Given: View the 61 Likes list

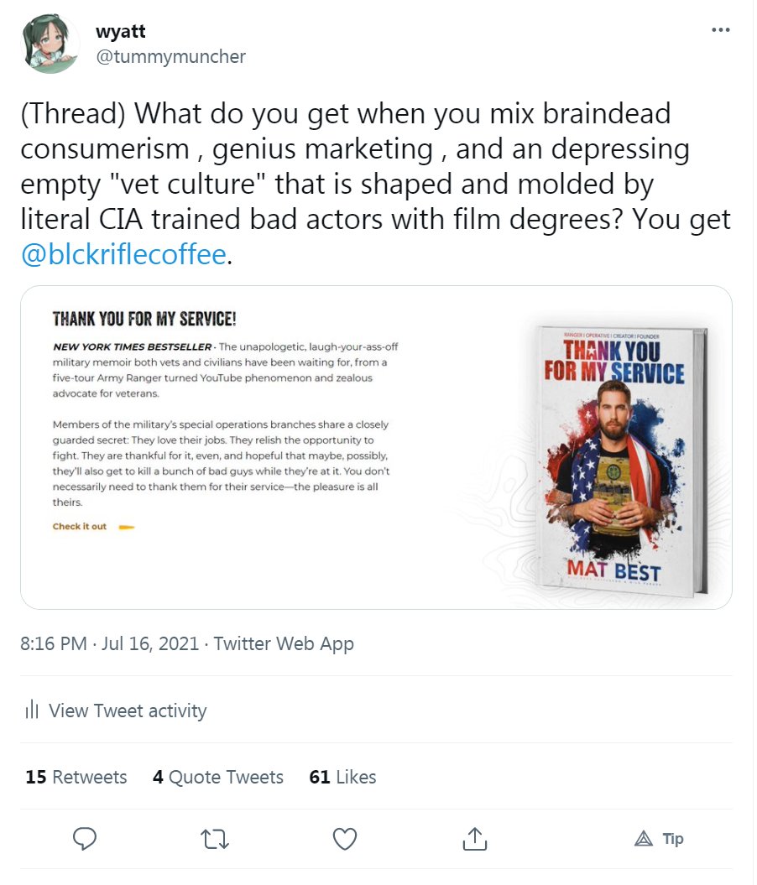Looking at the screenshot, I should click(342, 777).
